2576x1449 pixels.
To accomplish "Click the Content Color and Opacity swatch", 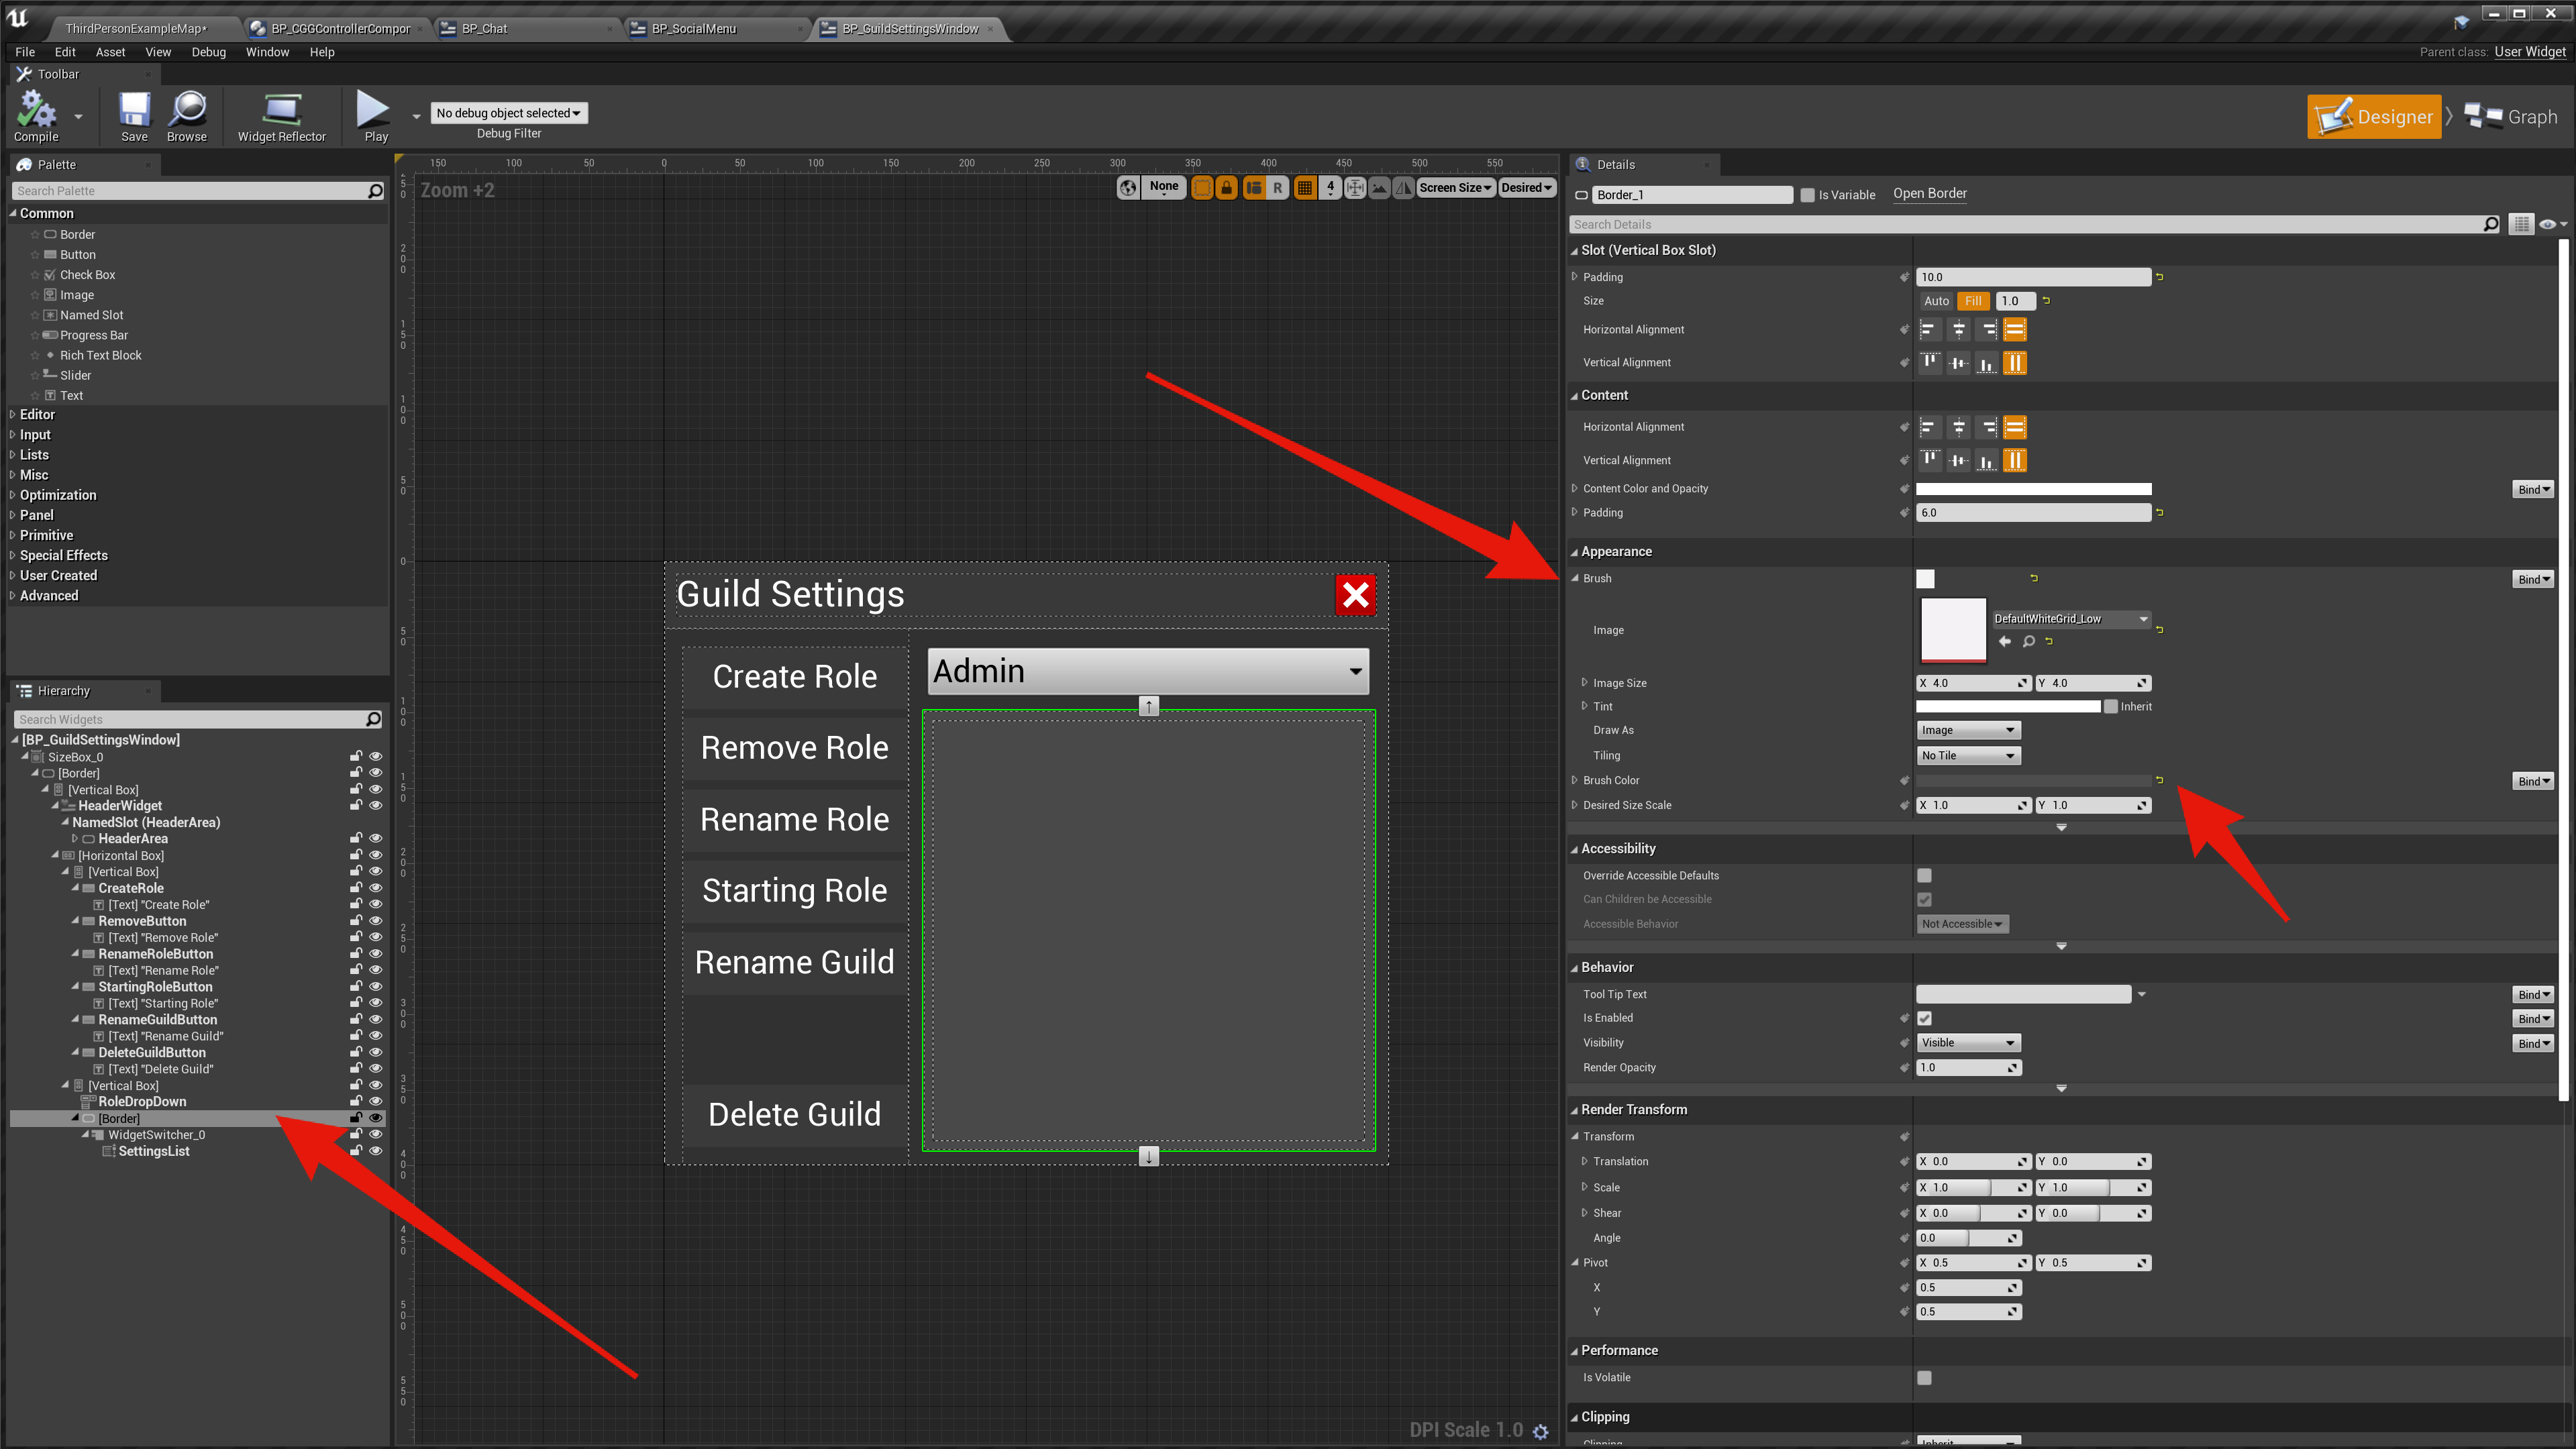I will [2033, 489].
